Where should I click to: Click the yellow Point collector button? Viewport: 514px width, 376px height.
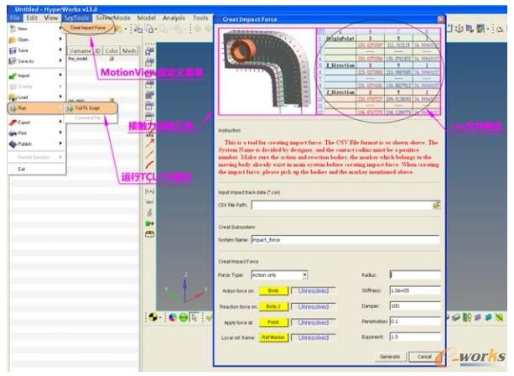tap(273, 322)
